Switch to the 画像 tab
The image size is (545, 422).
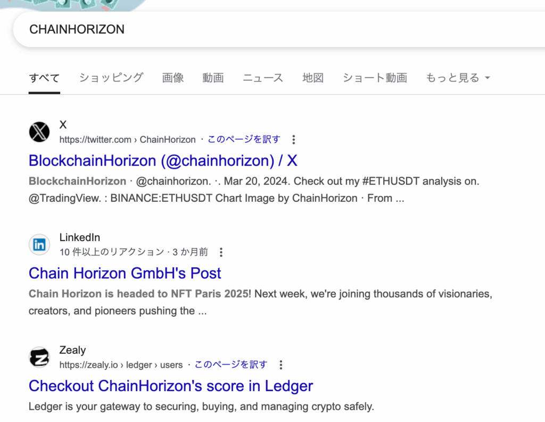[x=173, y=78]
